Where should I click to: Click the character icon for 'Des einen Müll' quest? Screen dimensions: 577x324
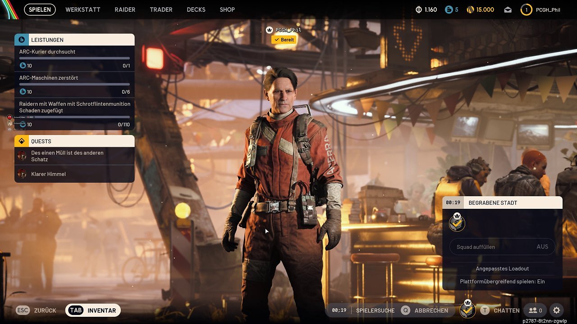click(x=22, y=156)
